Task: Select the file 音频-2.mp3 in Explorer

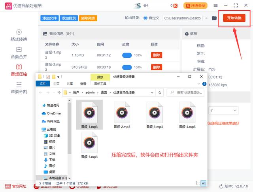Action: tap(122, 115)
